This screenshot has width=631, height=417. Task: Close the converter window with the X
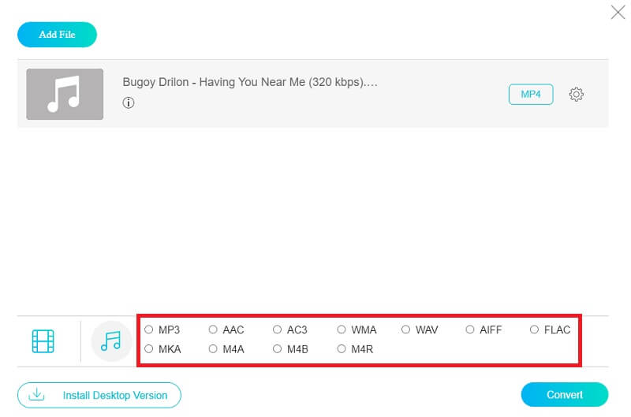click(618, 12)
